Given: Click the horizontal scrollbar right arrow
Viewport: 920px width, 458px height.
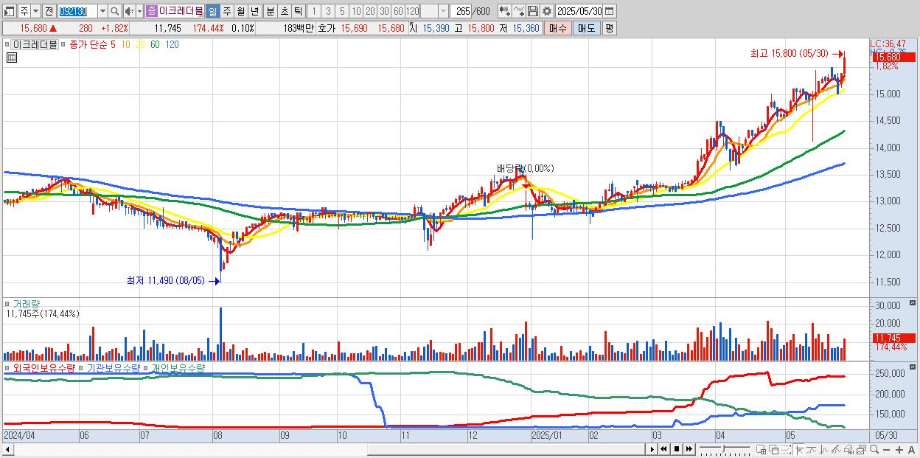Looking at the screenshot, I should (x=652, y=449).
